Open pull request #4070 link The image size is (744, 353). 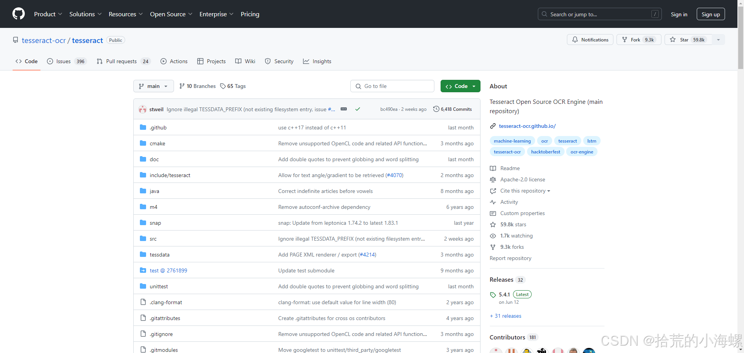tap(394, 175)
